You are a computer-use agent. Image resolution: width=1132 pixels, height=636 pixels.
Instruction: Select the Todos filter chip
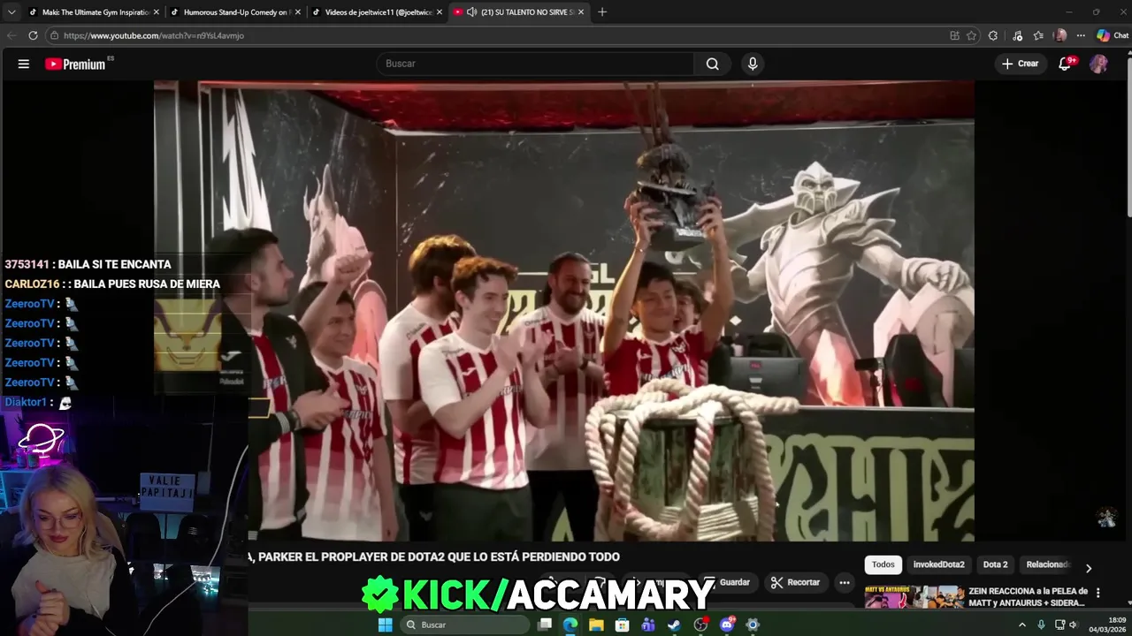[x=883, y=564]
